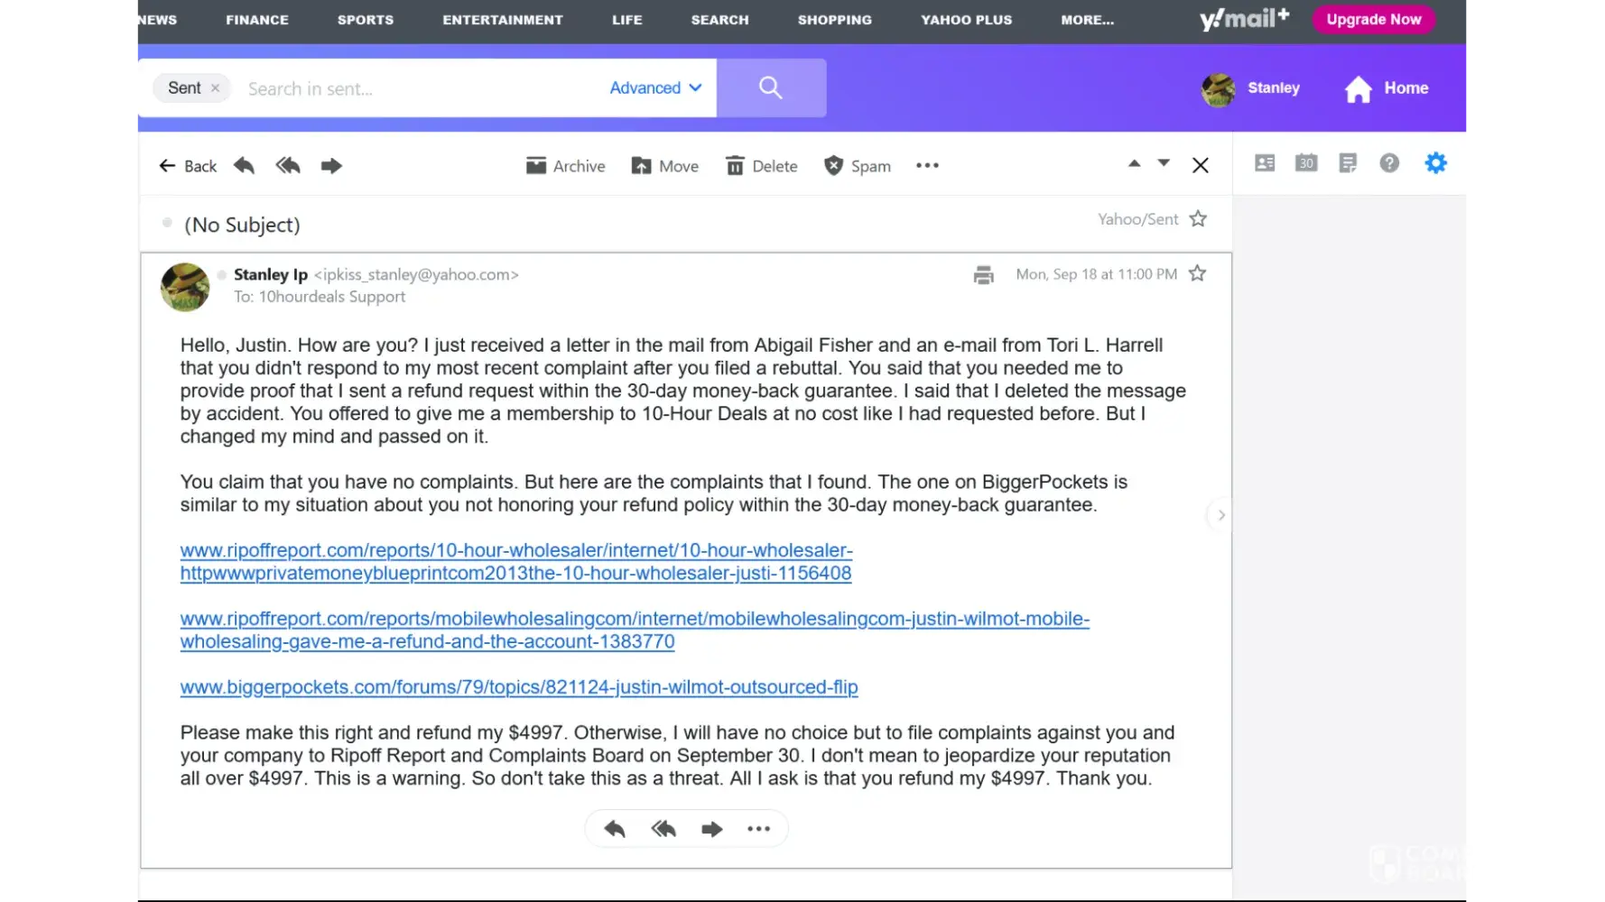The image size is (1605, 902).
Task: Open more options in bottom action bar
Action: click(x=758, y=829)
